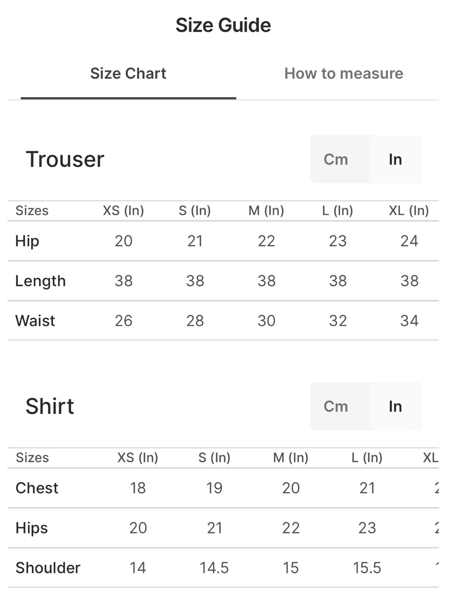The height and width of the screenshot is (596, 449).
Task: Select the Trouser Hip row label
Action: [x=27, y=241]
